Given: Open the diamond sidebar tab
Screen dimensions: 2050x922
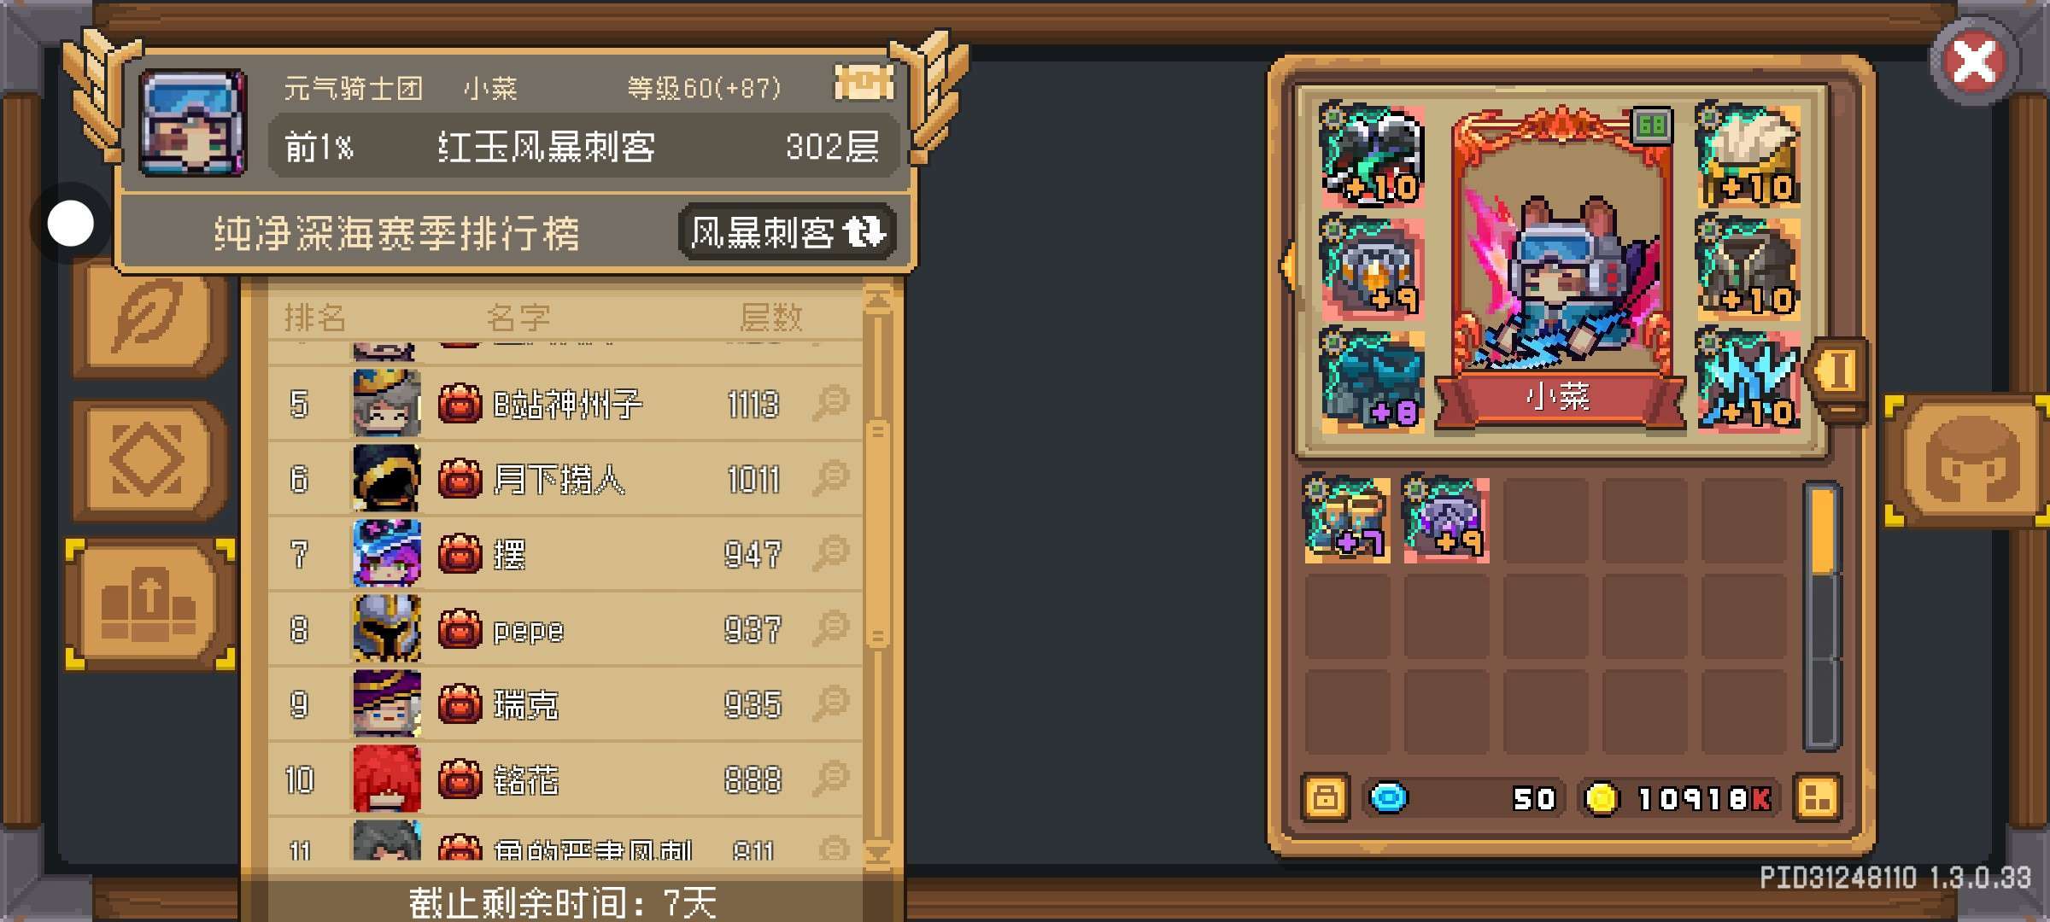Looking at the screenshot, I should pyautogui.click(x=149, y=459).
